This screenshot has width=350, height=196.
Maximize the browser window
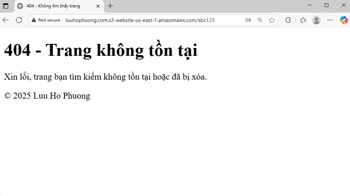327,5
